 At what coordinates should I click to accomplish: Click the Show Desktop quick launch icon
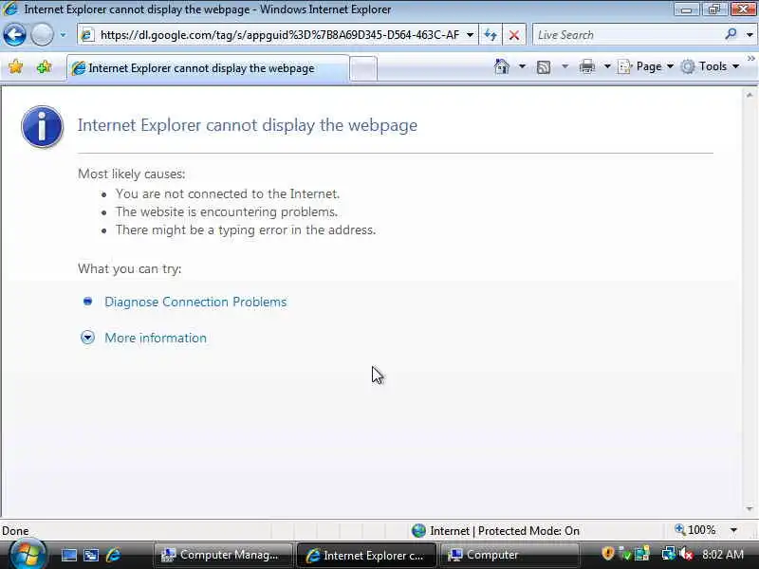point(68,555)
